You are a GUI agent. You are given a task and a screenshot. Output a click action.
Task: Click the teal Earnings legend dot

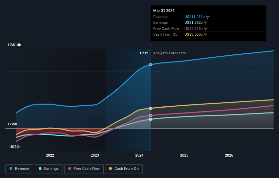click(40, 168)
